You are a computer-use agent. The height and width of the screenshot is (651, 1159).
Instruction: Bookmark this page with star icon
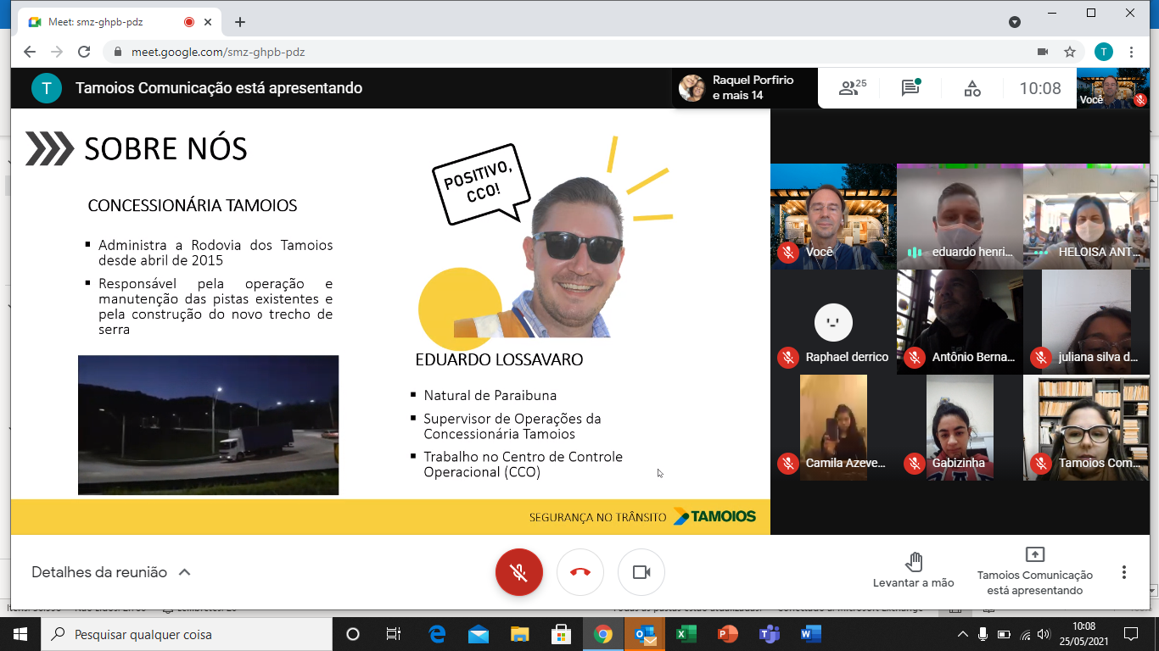[1070, 52]
